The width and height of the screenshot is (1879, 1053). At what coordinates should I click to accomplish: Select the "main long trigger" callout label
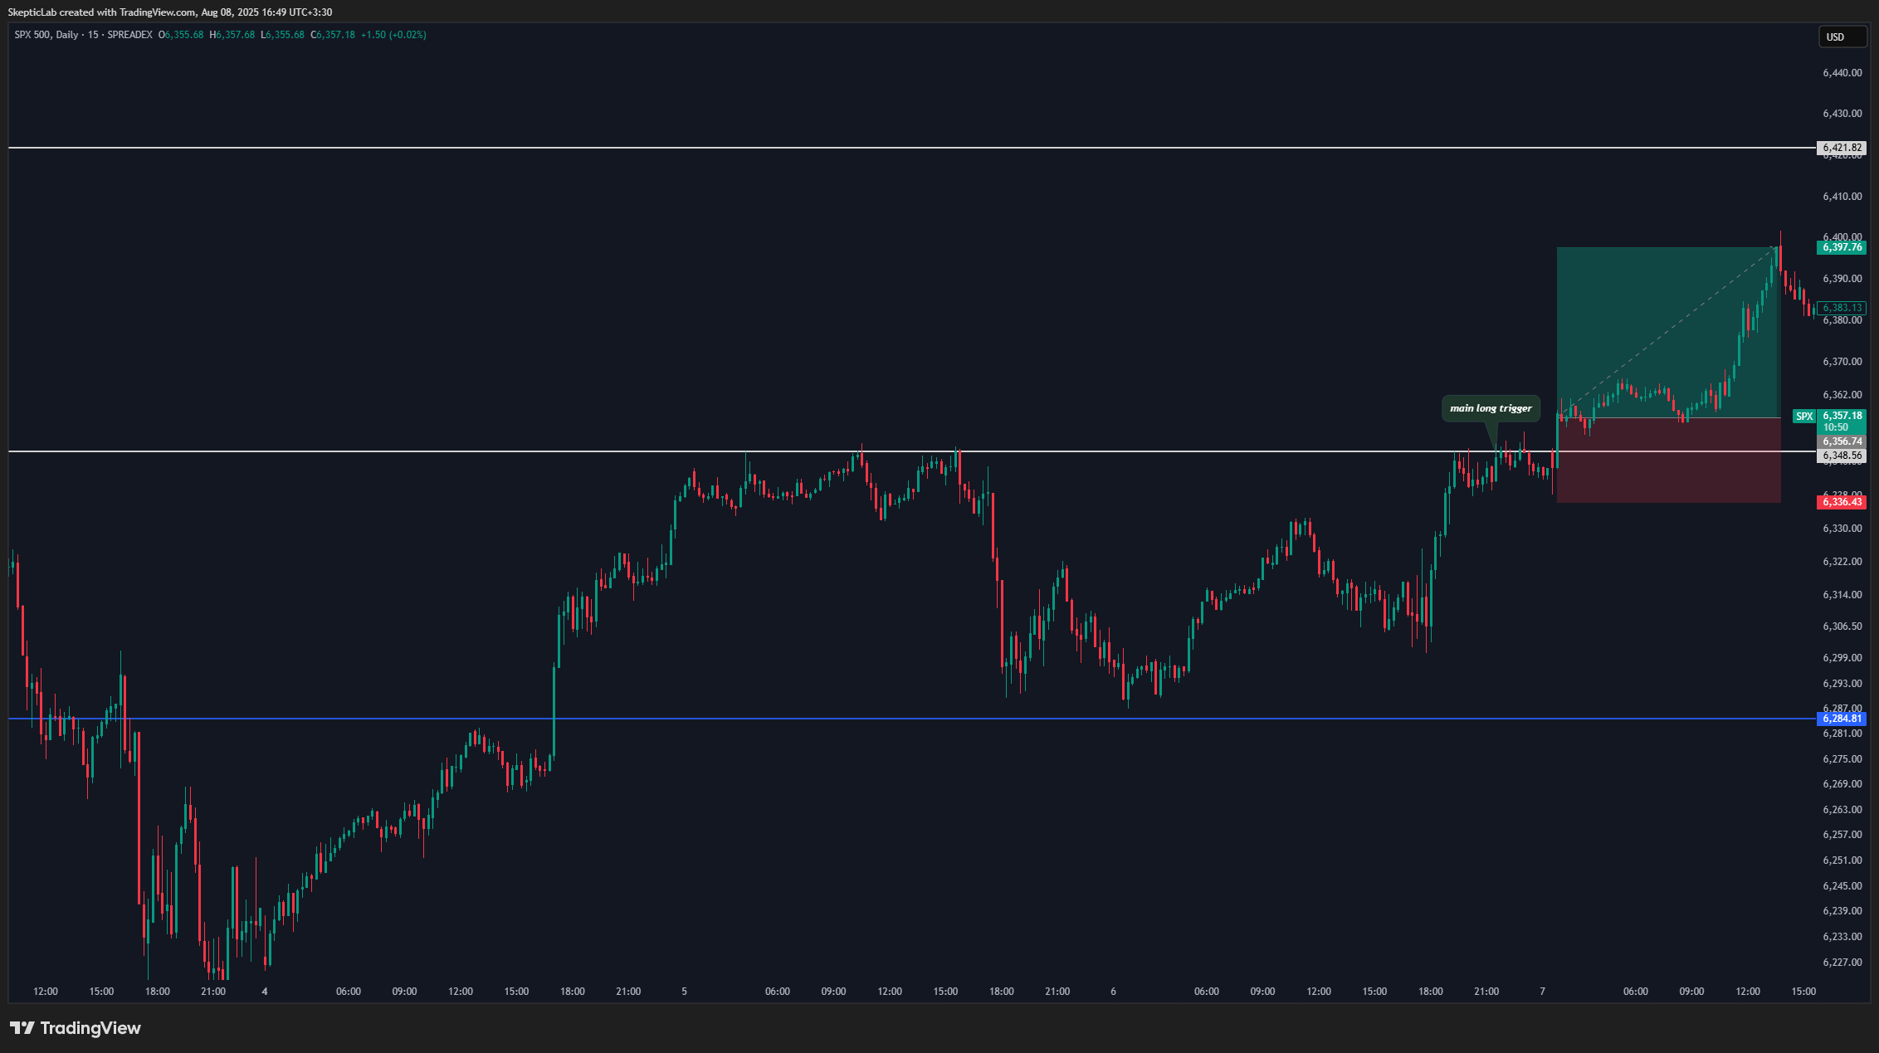[1491, 408]
